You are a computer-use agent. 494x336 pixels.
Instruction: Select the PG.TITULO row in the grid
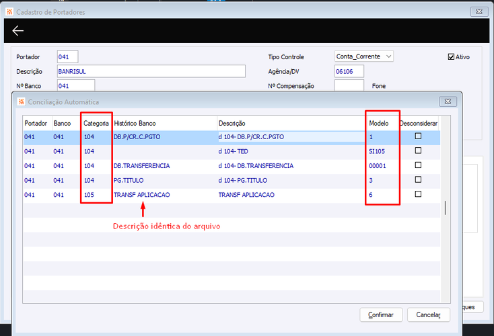pyautogui.click(x=232, y=180)
